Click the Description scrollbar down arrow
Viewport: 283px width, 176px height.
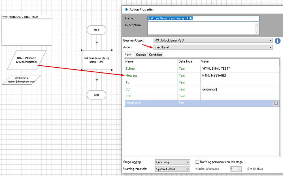point(257,32)
